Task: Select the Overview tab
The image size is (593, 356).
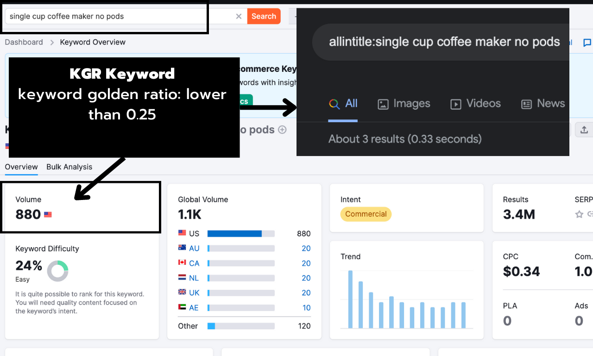Action: (x=21, y=167)
